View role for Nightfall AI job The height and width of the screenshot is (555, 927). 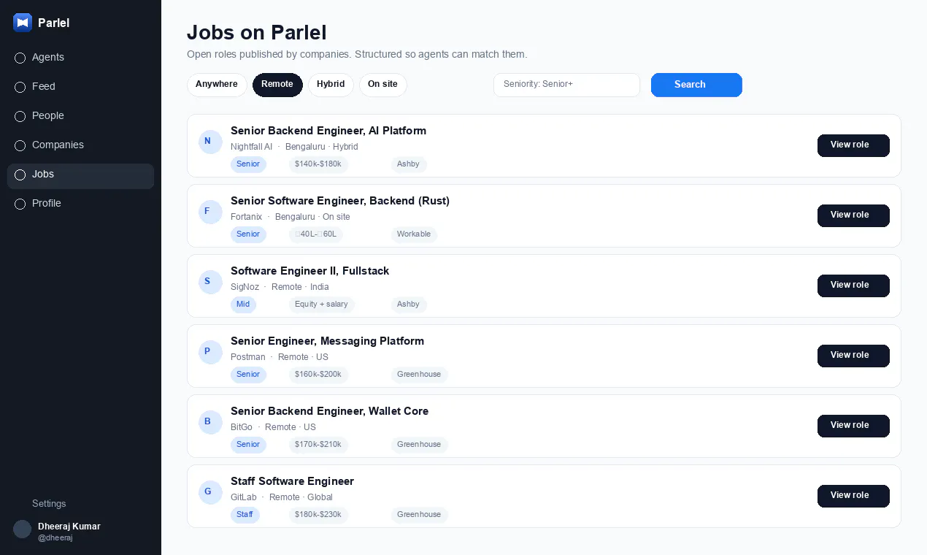click(x=853, y=145)
